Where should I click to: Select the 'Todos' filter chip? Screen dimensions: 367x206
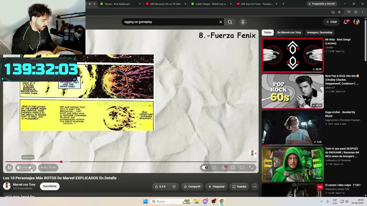(268, 33)
